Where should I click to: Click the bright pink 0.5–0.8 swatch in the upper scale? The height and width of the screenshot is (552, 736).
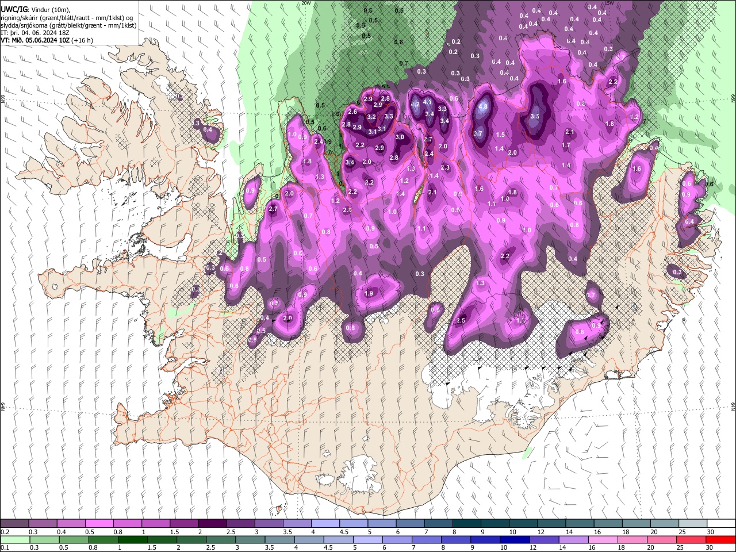(x=99, y=524)
